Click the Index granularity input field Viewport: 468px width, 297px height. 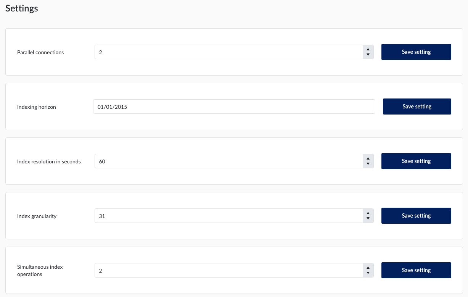click(x=229, y=216)
